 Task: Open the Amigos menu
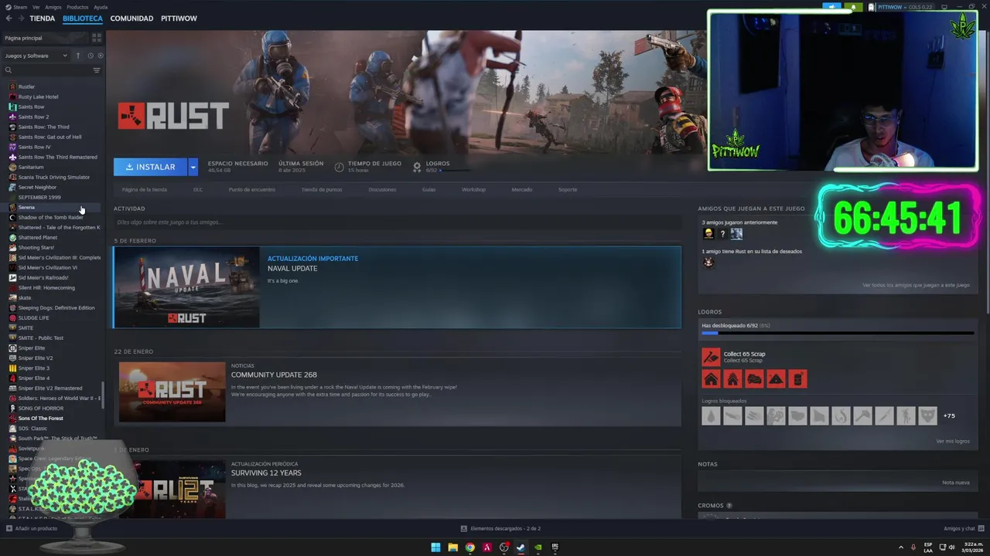(53, 7)
